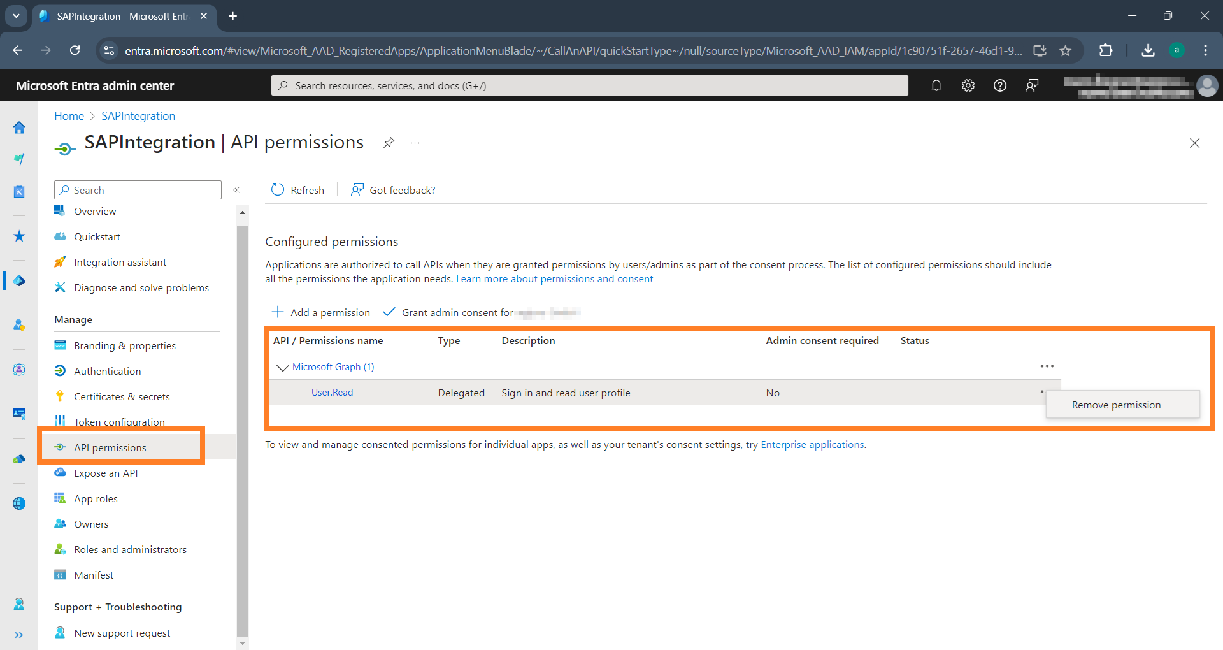
Task: Open Integration assistant
Action: [120, 262]
